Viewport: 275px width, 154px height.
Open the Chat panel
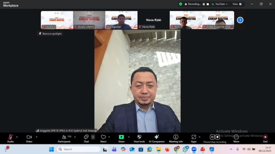tap(86, 137)
